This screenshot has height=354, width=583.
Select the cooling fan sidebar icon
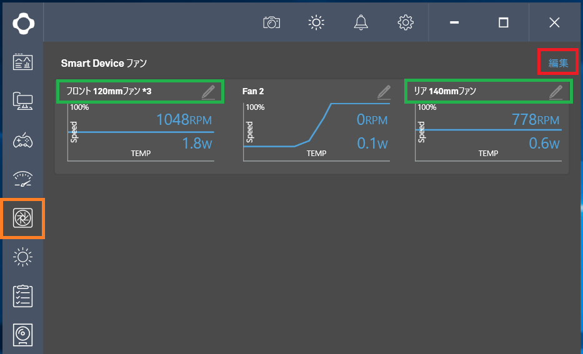23,218
